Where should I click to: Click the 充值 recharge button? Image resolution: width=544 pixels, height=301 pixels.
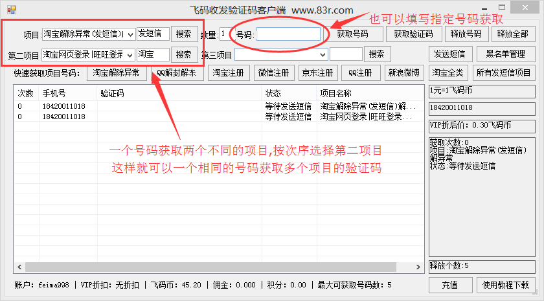[x=449, y=285]
